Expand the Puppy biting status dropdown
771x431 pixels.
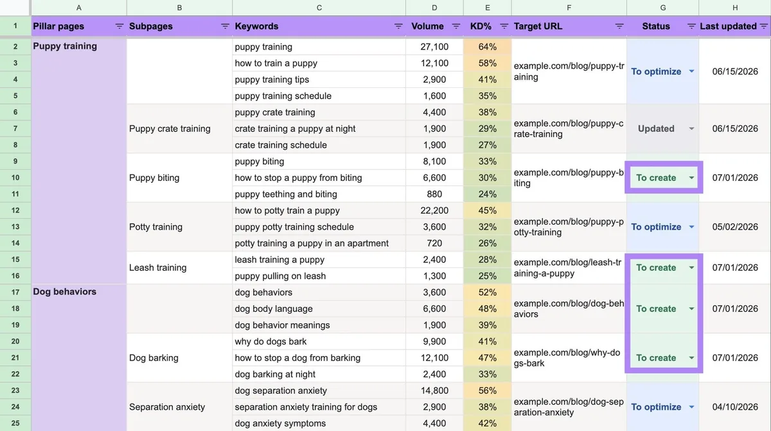[691, 178]
